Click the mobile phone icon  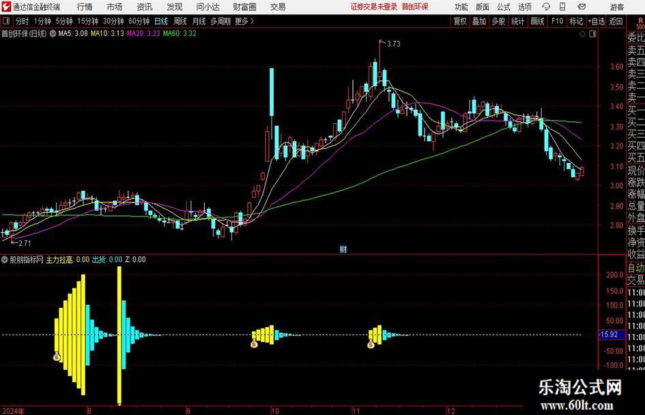[x=562, y=7]
